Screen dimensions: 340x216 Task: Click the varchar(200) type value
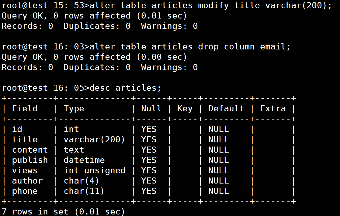pyautogui.click(x=94, y=140)
